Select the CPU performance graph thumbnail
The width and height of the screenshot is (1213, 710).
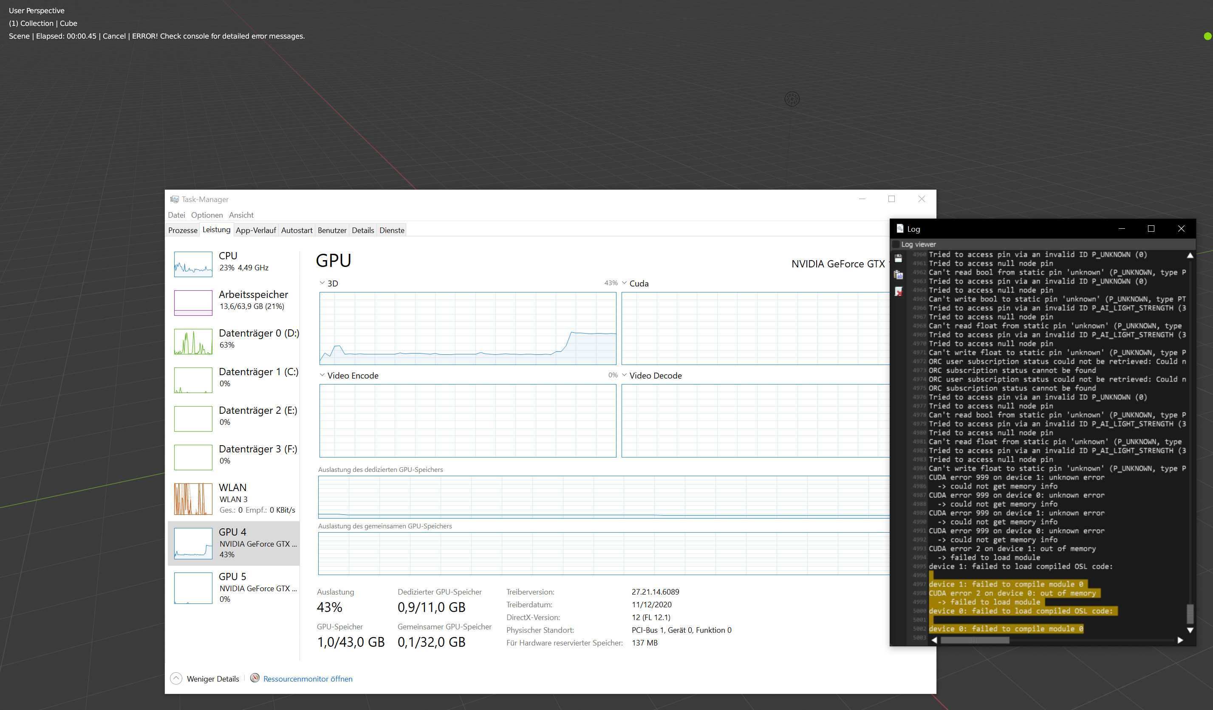(x=193, y=264)
